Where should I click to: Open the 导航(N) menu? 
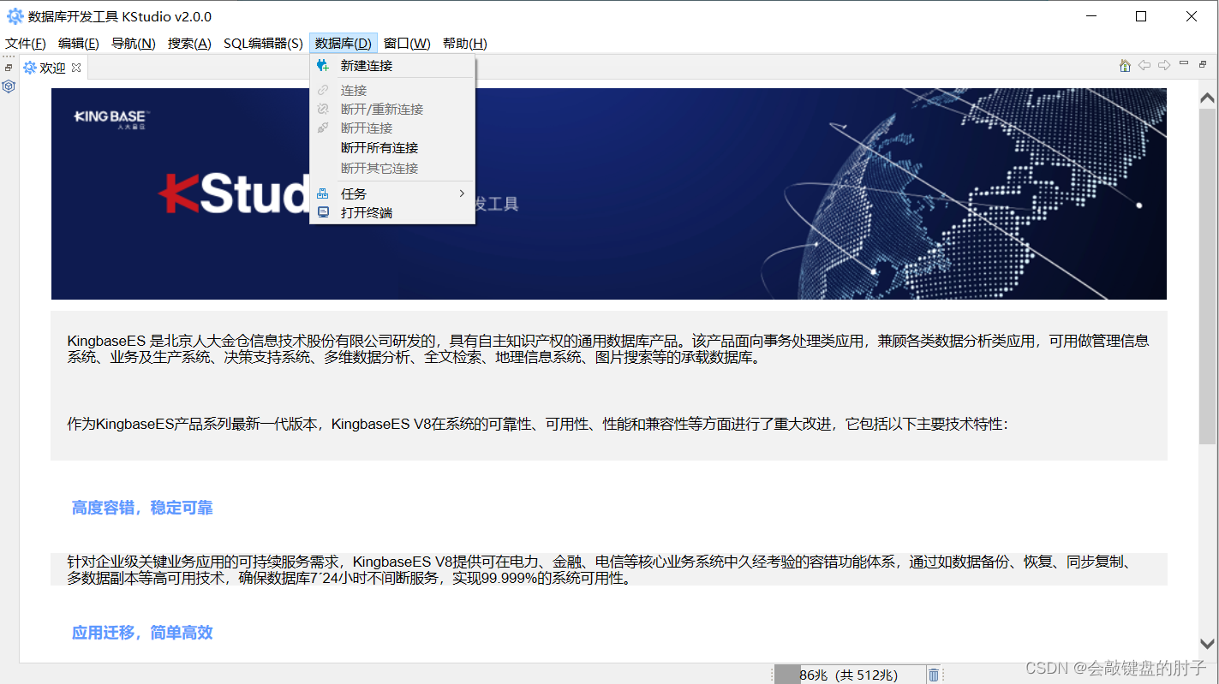pos(134,44)
